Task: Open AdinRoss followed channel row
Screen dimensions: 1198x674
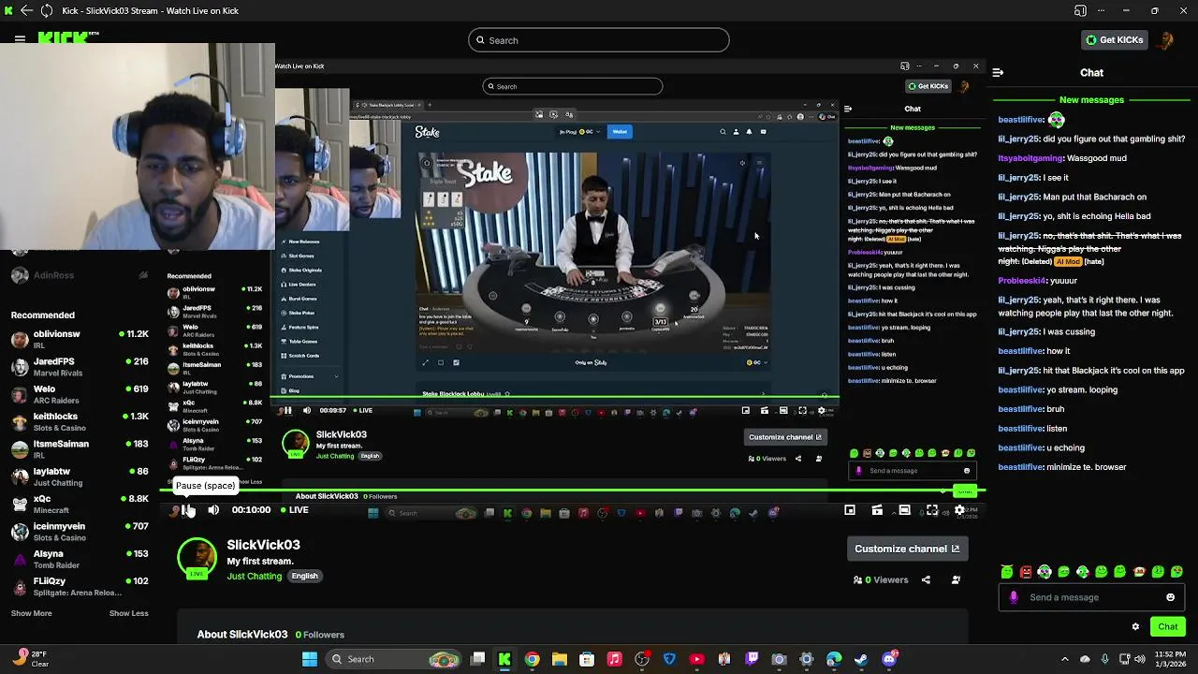Action: [x=80, y=275]
